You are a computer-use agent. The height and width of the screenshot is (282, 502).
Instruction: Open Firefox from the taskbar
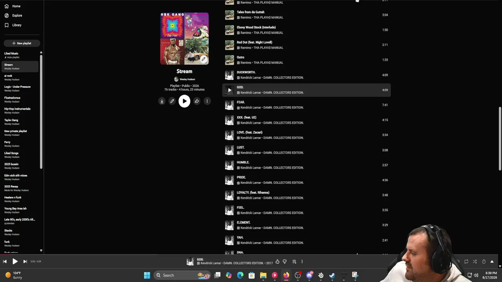[x=286, y=275]
